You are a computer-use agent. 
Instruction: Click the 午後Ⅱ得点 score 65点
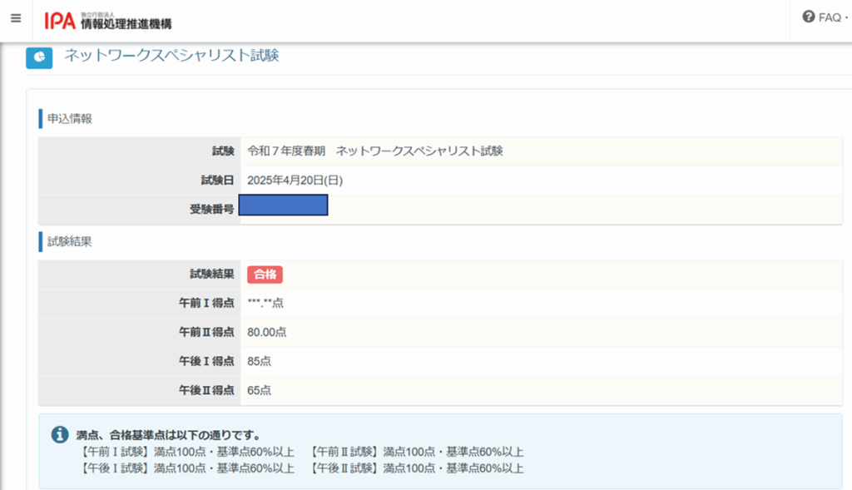(x=260, y=390)
